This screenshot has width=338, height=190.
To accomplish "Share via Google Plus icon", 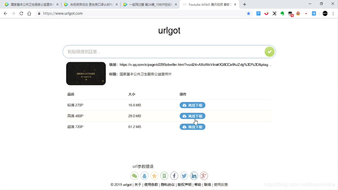I will pos(204,176).
